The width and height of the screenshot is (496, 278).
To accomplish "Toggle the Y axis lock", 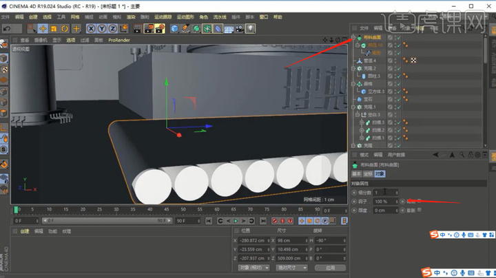I will tap(102, 29).
